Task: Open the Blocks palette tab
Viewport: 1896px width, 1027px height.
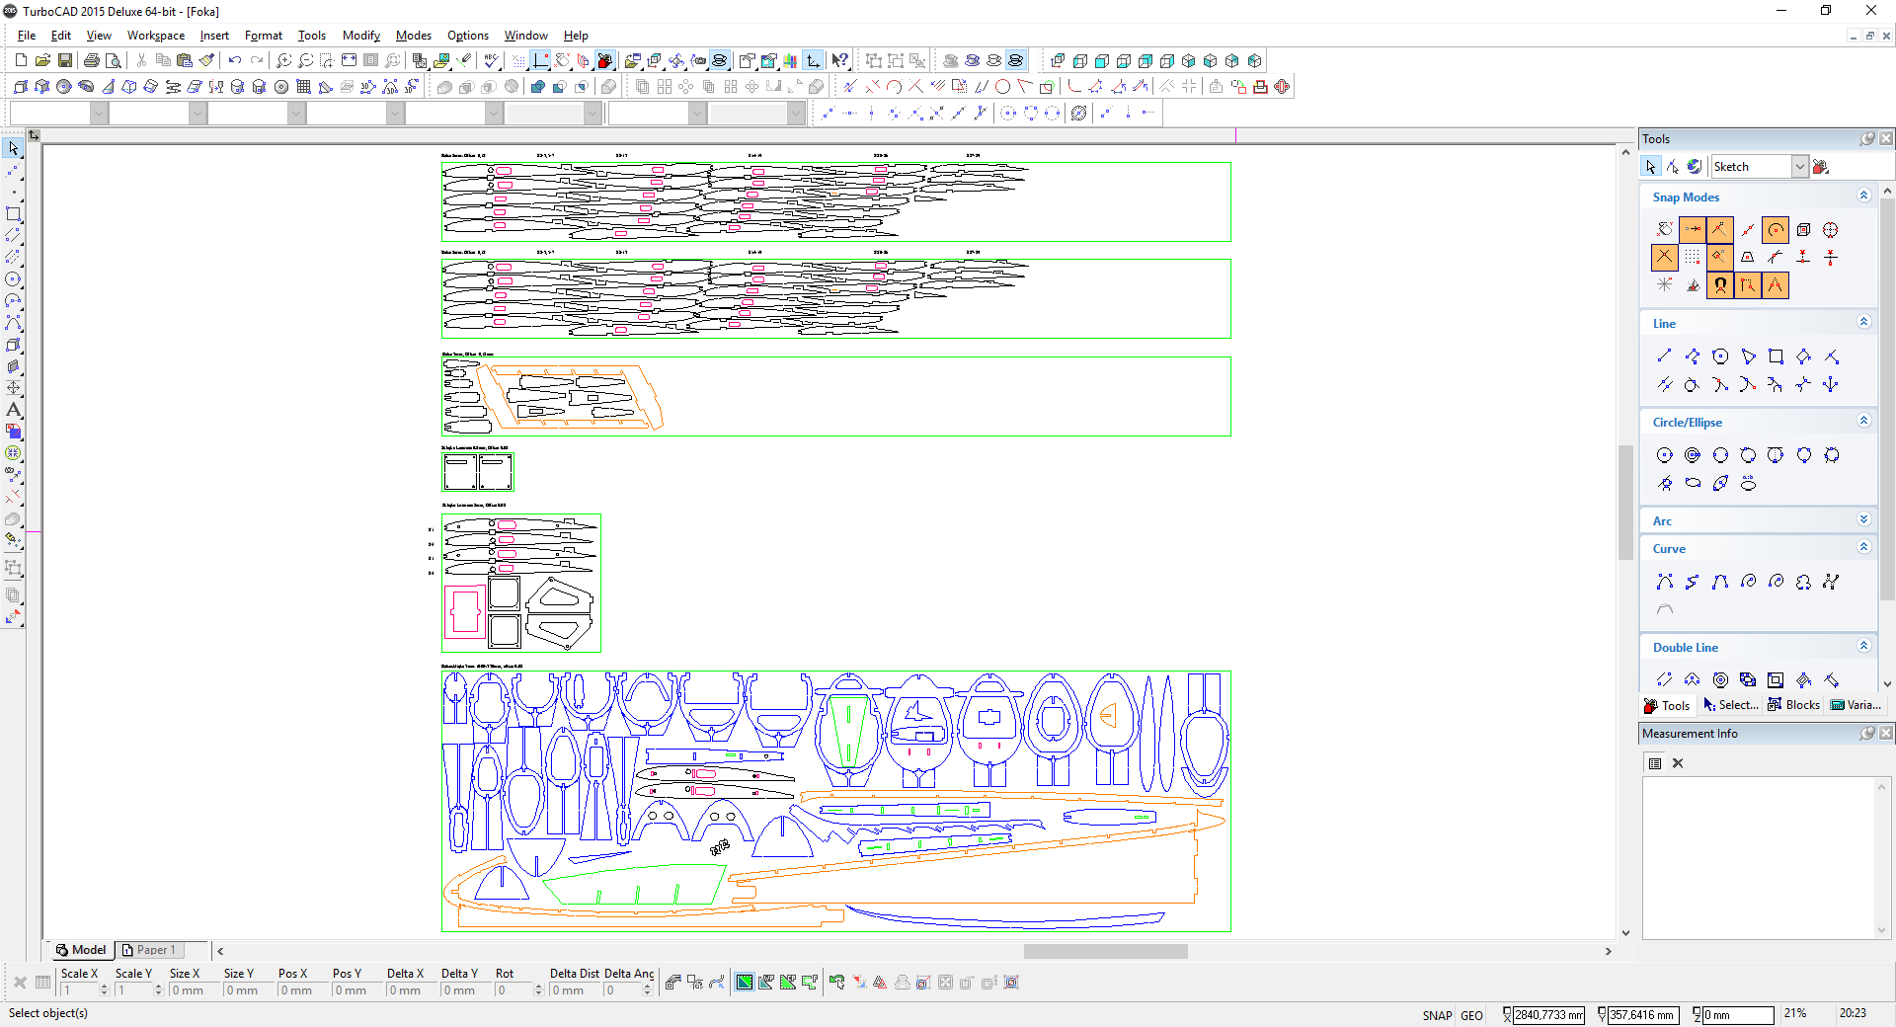Action: pos(1793,705)
